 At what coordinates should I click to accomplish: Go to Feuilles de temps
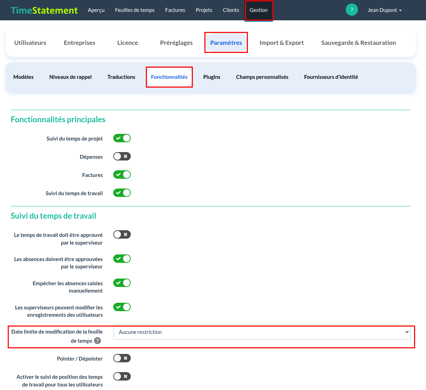point(135,10)
